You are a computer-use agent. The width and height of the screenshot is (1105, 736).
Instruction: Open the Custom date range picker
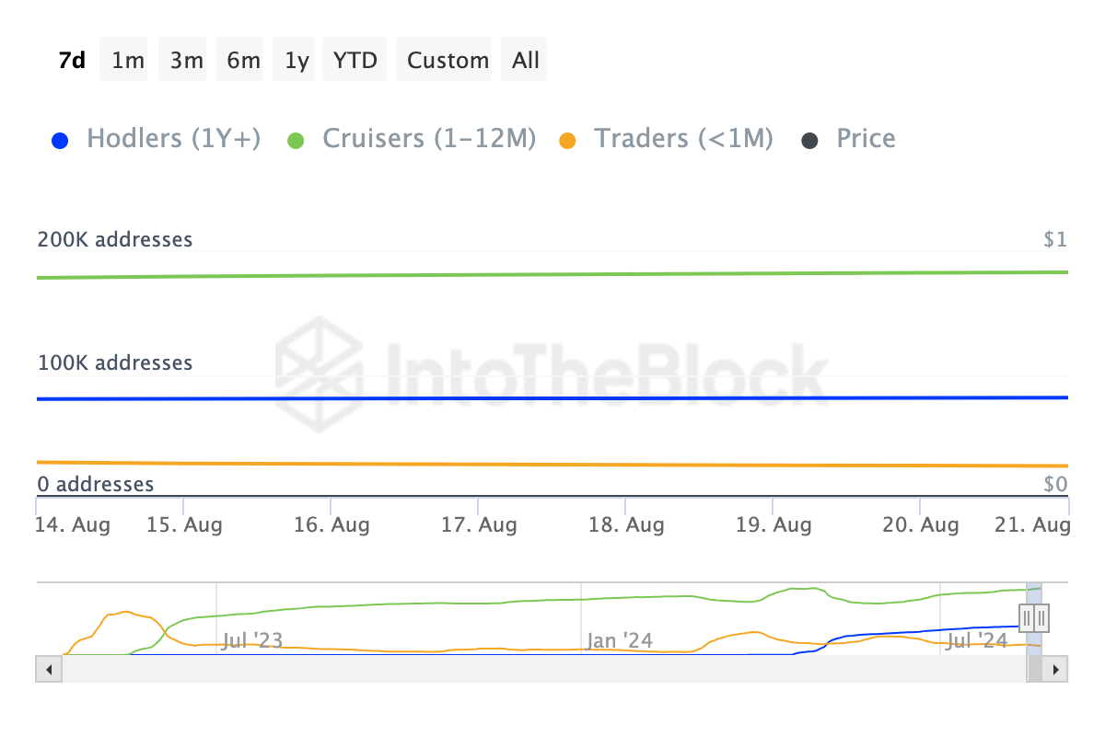(448, 61)
